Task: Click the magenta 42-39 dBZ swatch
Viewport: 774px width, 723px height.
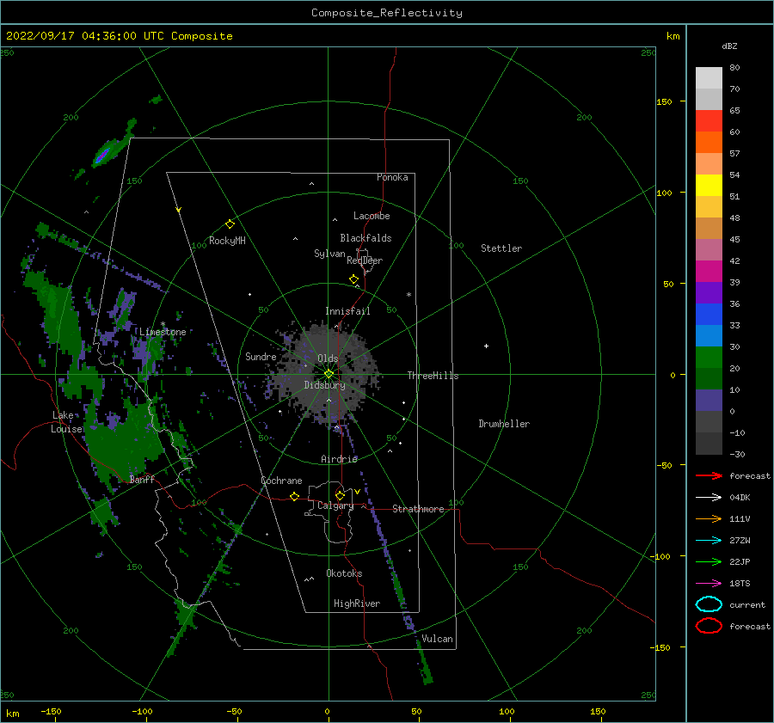Action: pos(709,272)
